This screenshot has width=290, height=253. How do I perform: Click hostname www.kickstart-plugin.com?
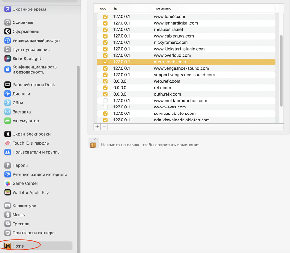coord(179,49)
